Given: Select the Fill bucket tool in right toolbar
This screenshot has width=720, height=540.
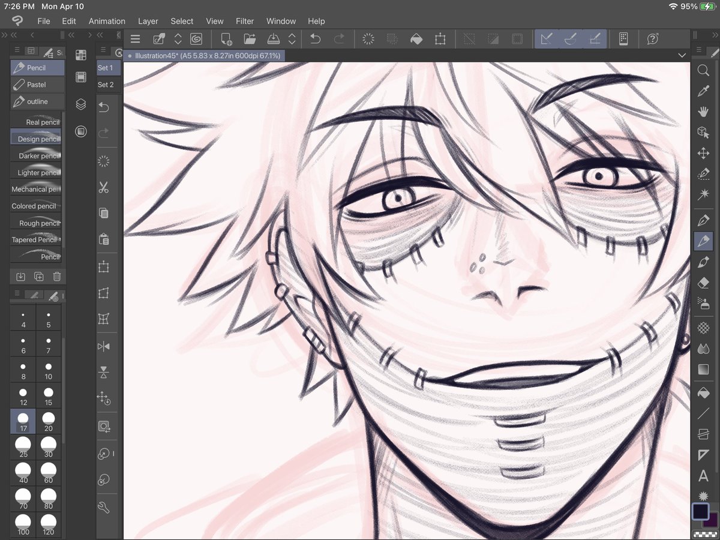Looking at the screenshot, I should (703, 393).
